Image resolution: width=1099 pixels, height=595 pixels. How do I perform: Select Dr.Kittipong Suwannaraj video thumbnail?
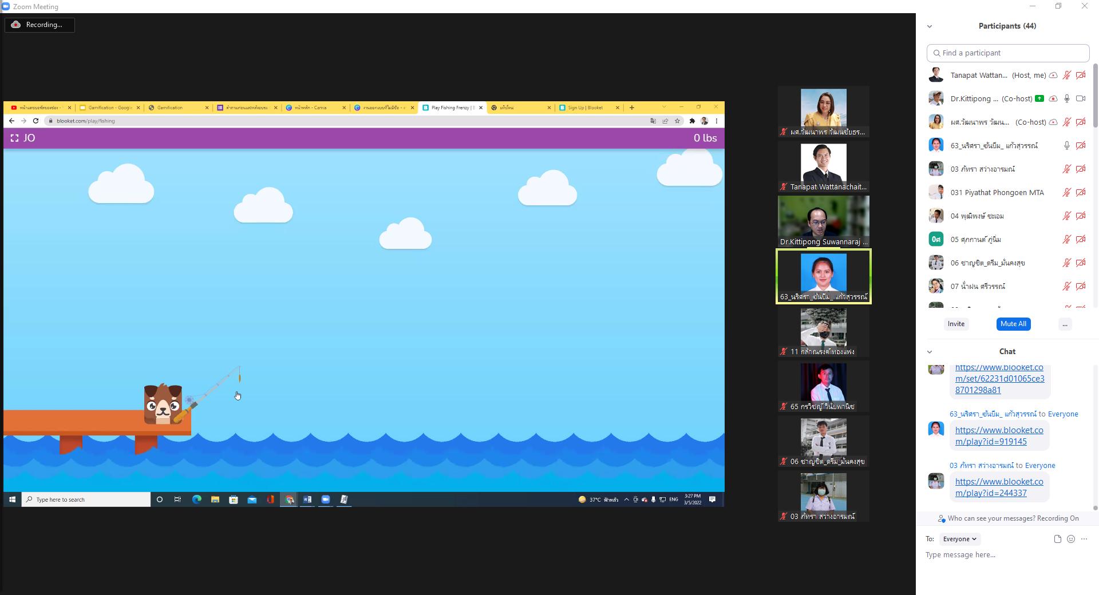(x=823, y=221)
